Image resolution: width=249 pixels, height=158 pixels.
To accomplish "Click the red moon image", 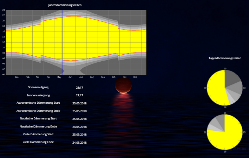I will tap(124, 86).
